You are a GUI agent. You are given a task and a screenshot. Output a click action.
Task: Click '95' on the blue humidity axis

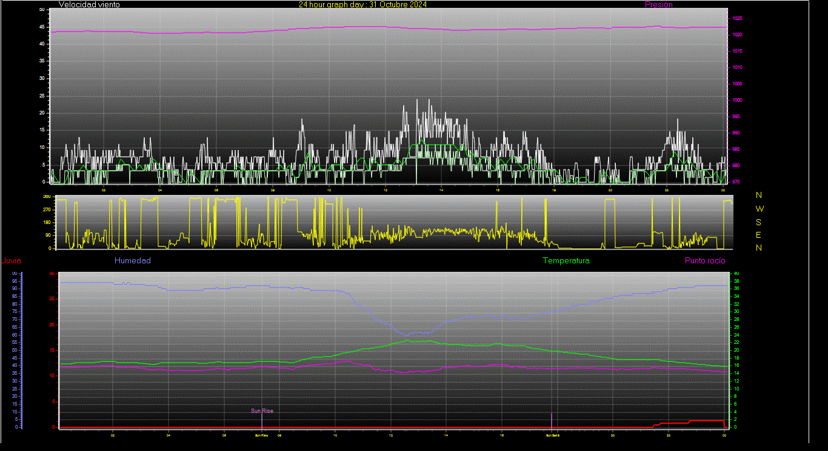click(x=15, y=281)
